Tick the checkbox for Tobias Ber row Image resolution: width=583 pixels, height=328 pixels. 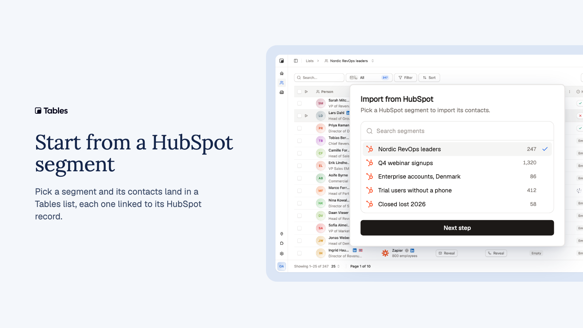(300, 141)
